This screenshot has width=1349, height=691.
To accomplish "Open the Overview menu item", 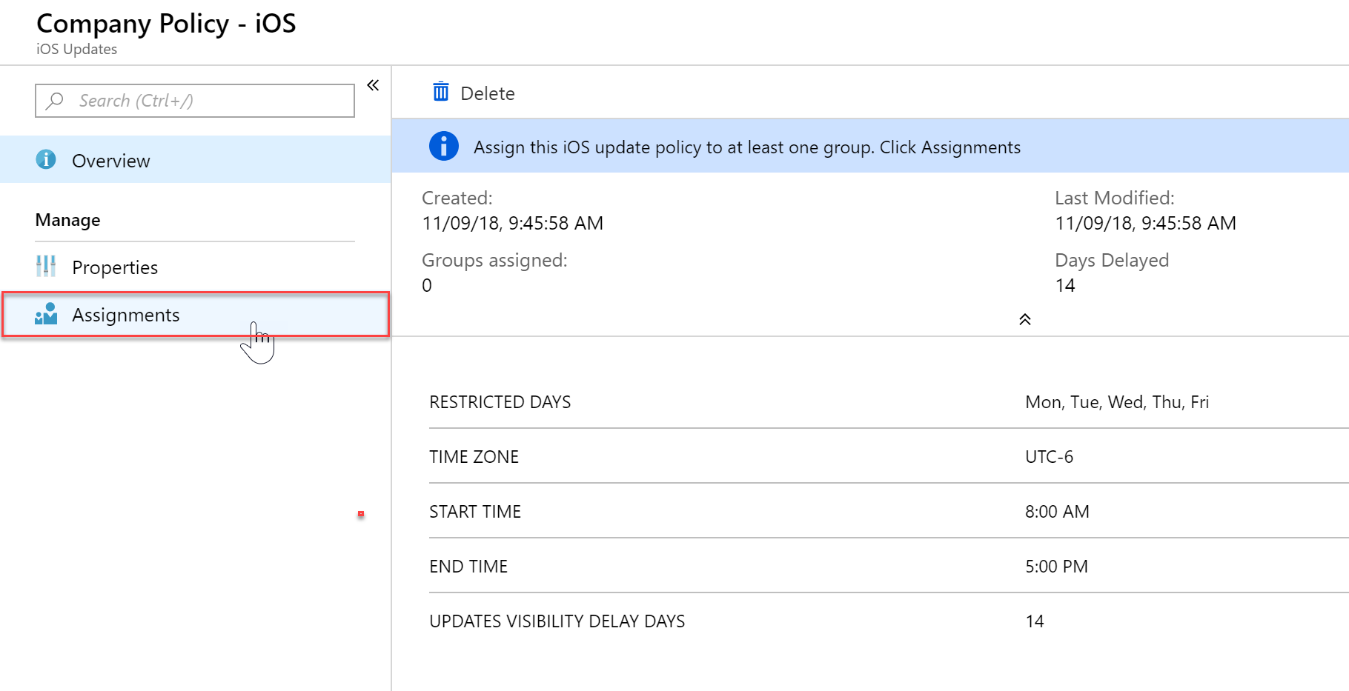I will click(196, 159).
